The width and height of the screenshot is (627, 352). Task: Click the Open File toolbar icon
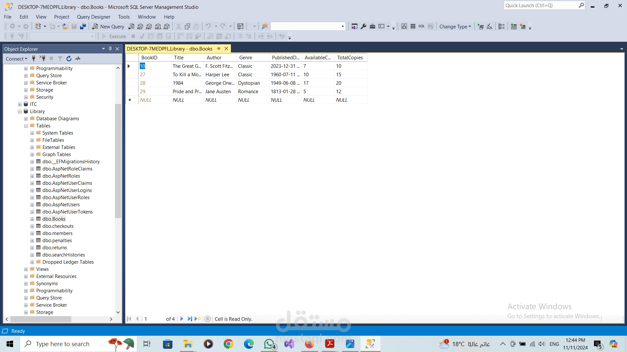point(65,26)
